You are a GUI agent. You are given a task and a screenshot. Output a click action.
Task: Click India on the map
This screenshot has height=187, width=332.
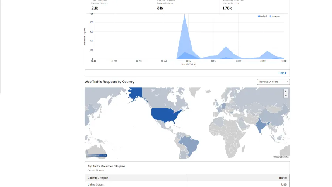(260, 126)
